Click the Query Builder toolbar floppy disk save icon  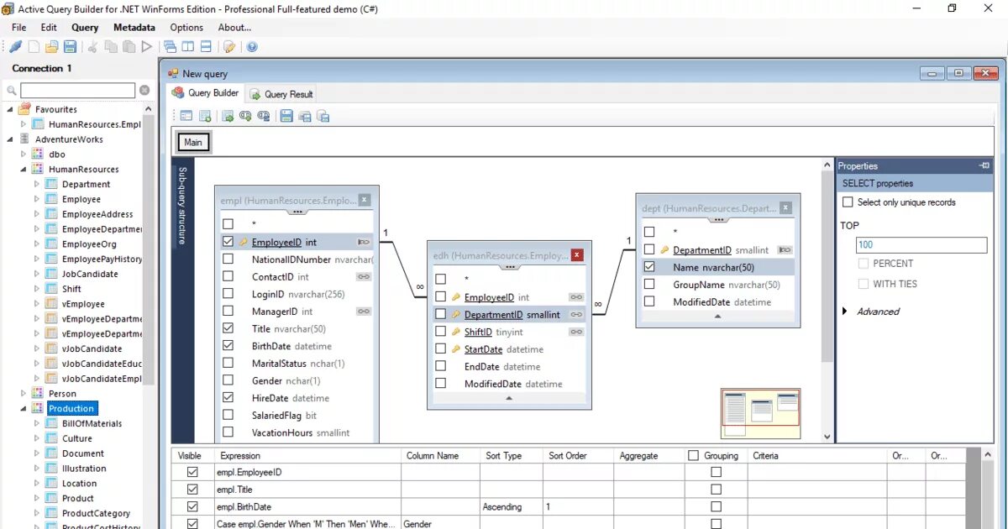(286, 116)
